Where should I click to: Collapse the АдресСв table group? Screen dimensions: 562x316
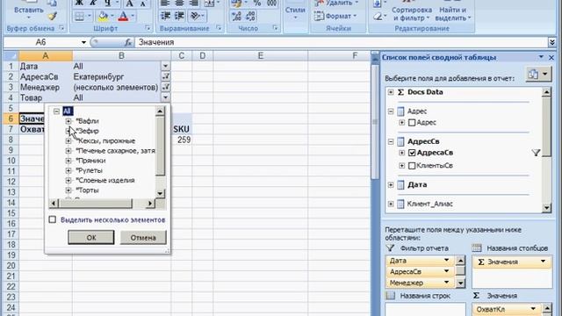[x=391, y=141]
